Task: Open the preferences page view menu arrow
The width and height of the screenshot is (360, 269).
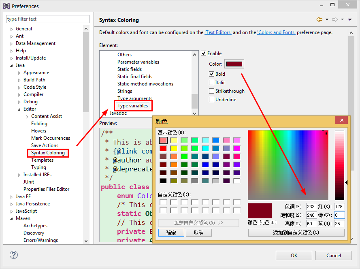Action: click(350, 19)
